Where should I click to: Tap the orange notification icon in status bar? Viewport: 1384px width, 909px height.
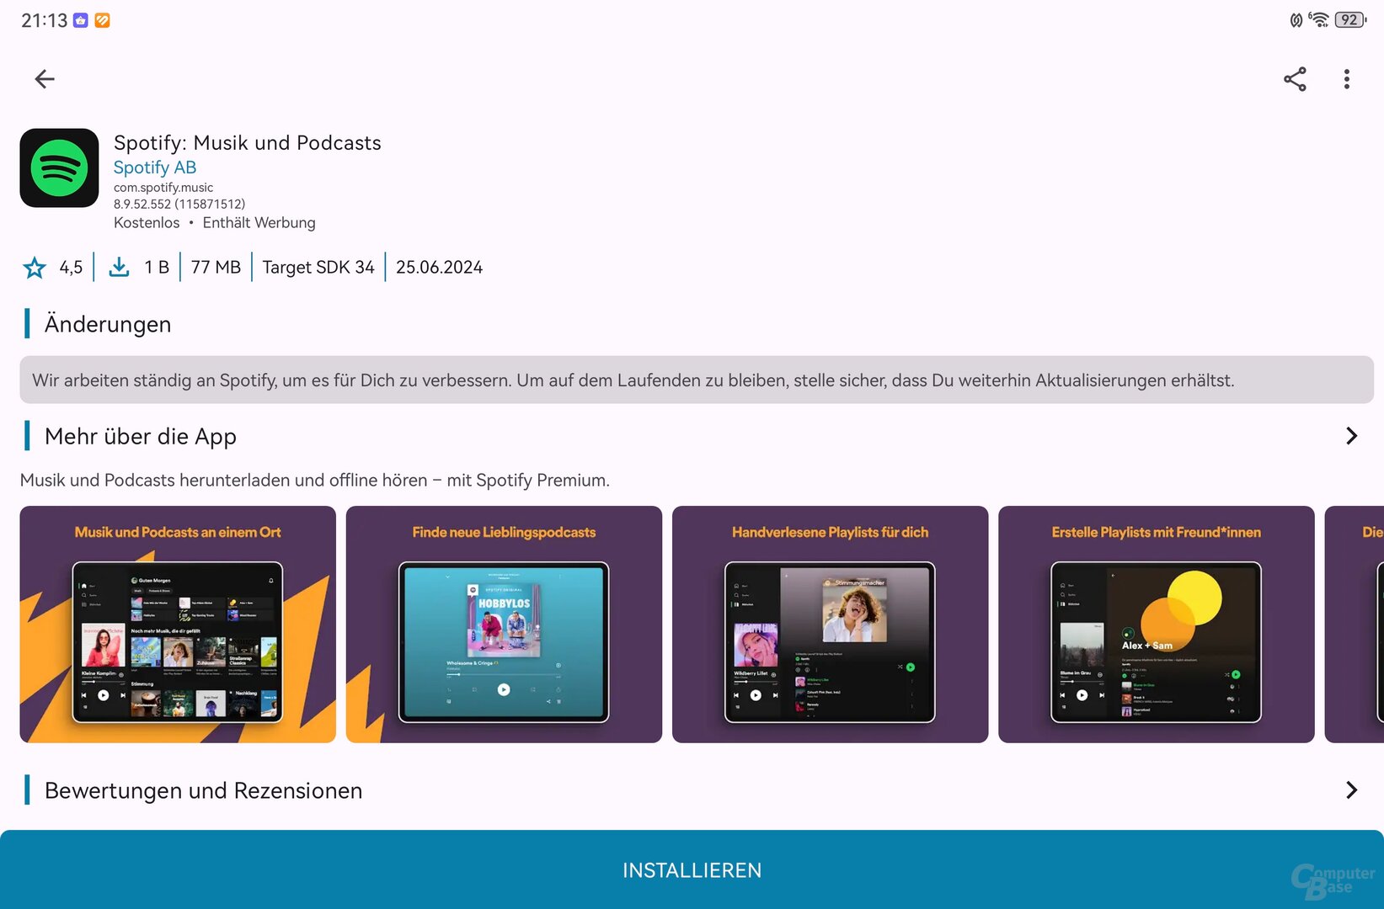102,20
